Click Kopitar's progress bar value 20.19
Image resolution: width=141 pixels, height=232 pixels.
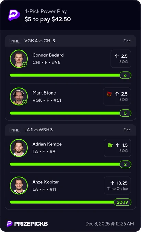click(x=123, y=202)
